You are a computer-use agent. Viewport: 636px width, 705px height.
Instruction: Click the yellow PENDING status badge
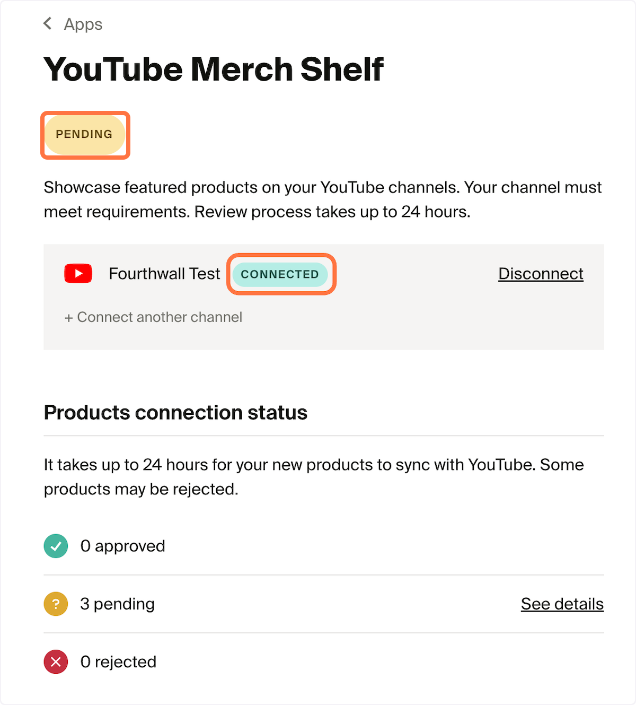[x=84, y=135]
